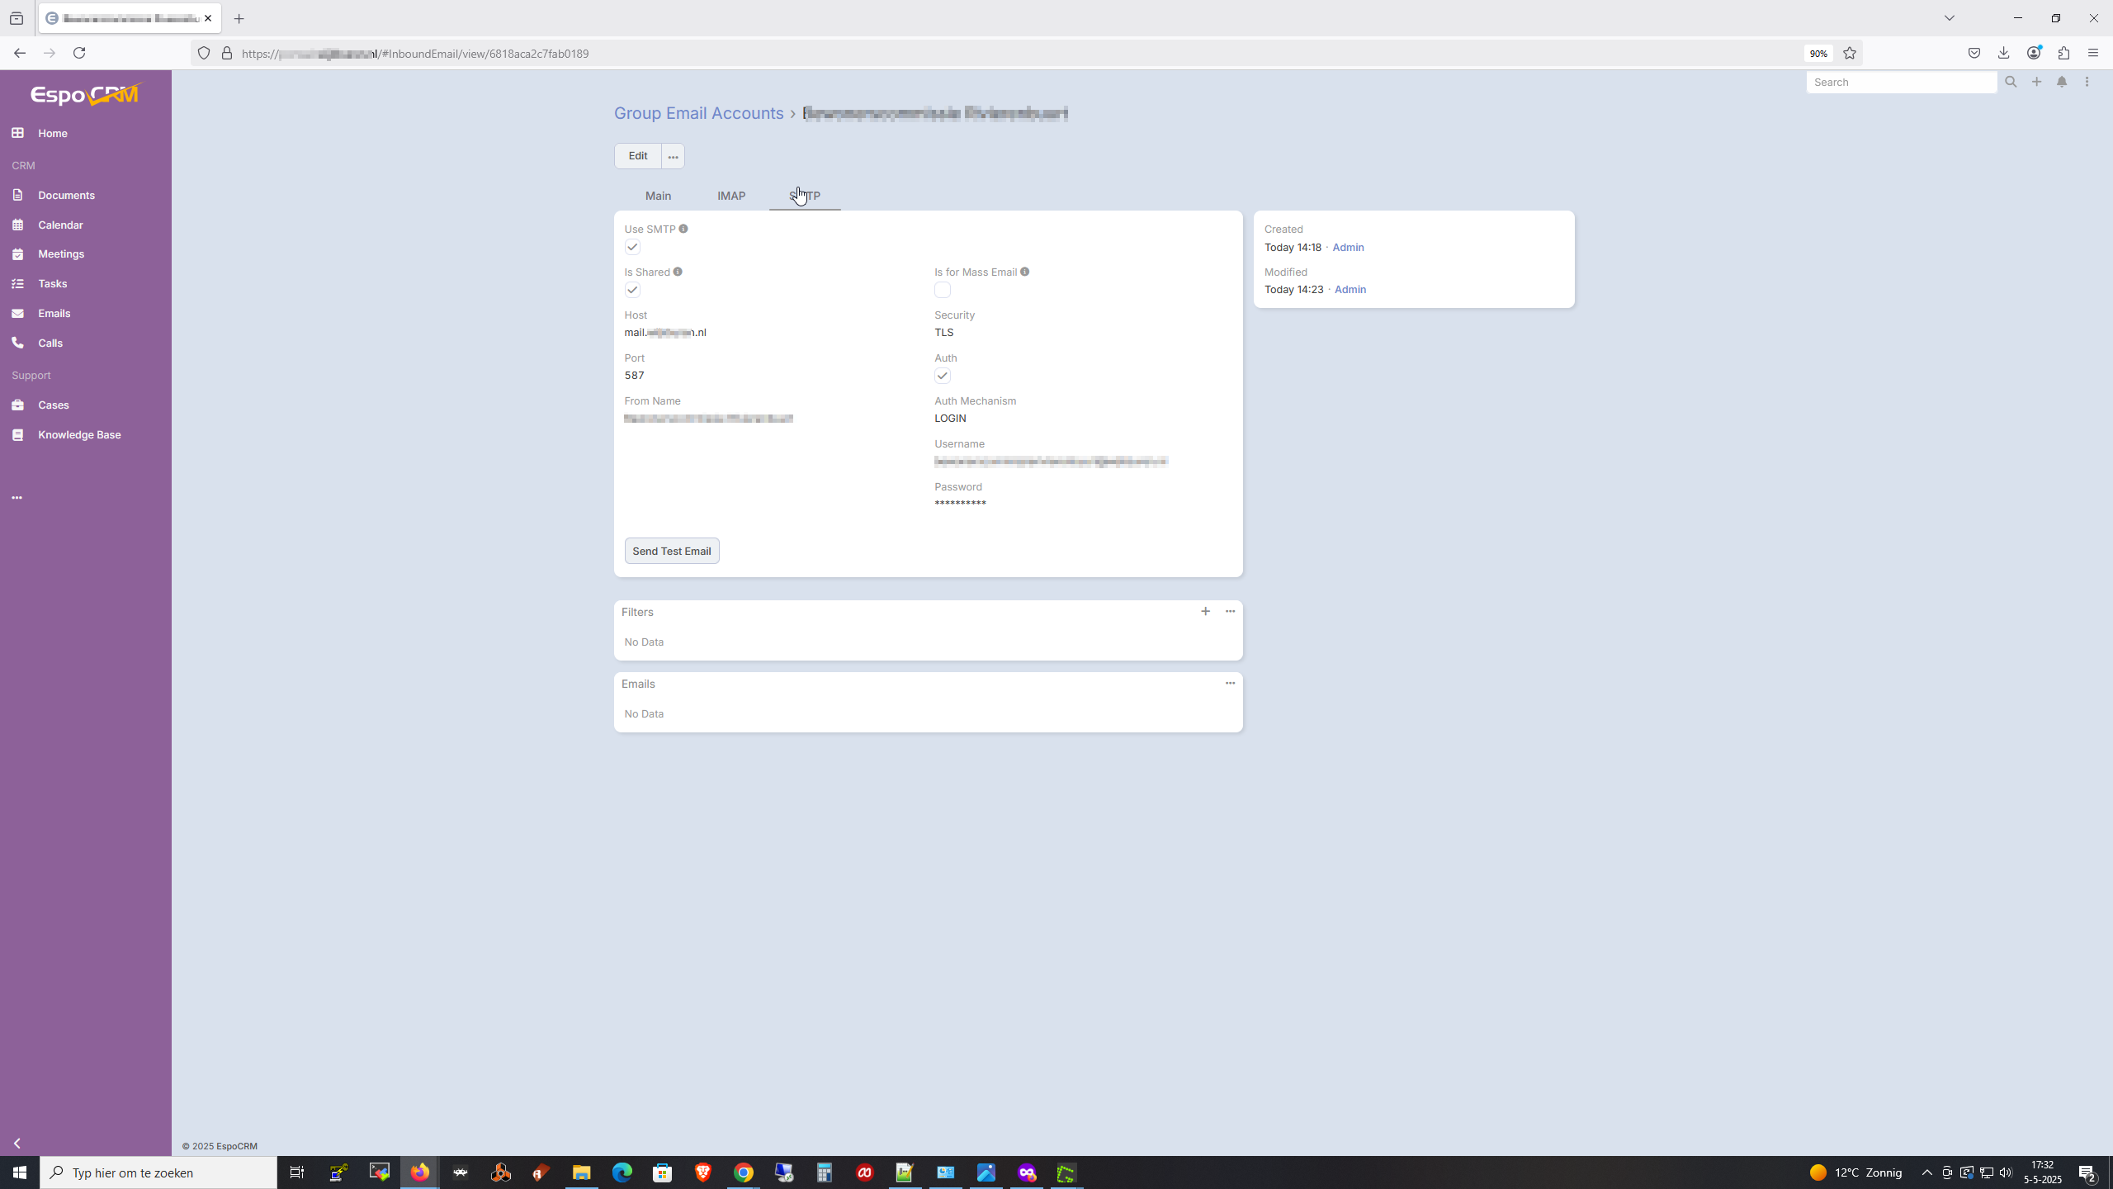Toggle Is for Mass Email checkbox
The height and width of the screenshot is (1189, 2113).
[943, 290]
